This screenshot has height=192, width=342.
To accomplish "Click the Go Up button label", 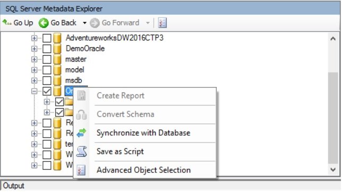I will (x=23, y=23).
